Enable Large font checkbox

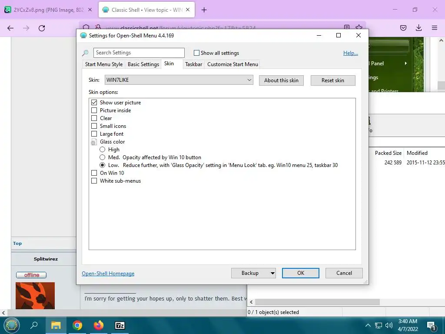(x=94, y=134)
